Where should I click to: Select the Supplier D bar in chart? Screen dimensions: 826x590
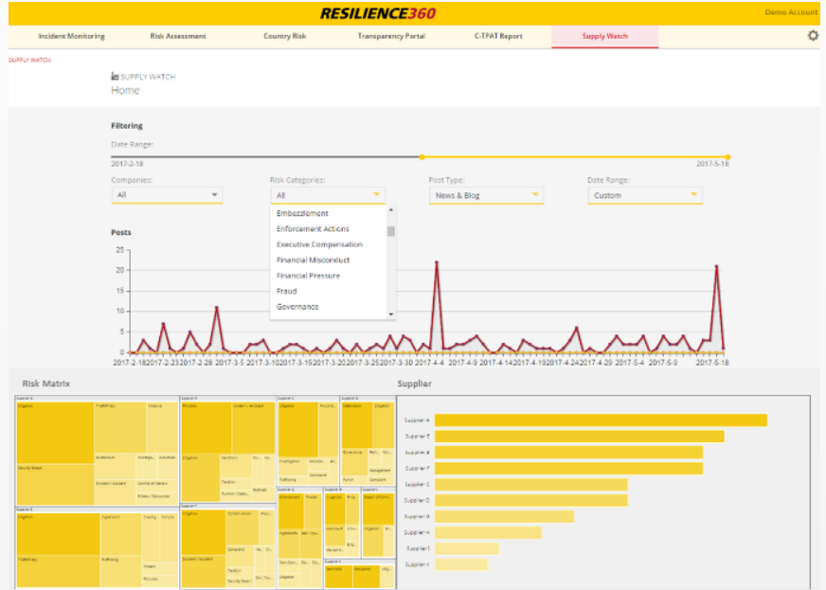coord(531,500)
